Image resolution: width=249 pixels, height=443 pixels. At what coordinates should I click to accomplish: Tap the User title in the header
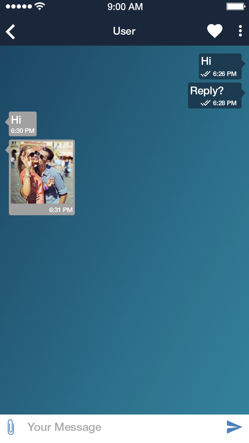tap(124, 31)
